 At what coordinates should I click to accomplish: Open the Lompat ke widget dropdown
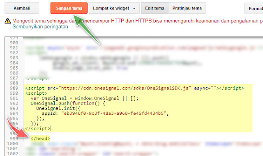(x=114, y=8)
